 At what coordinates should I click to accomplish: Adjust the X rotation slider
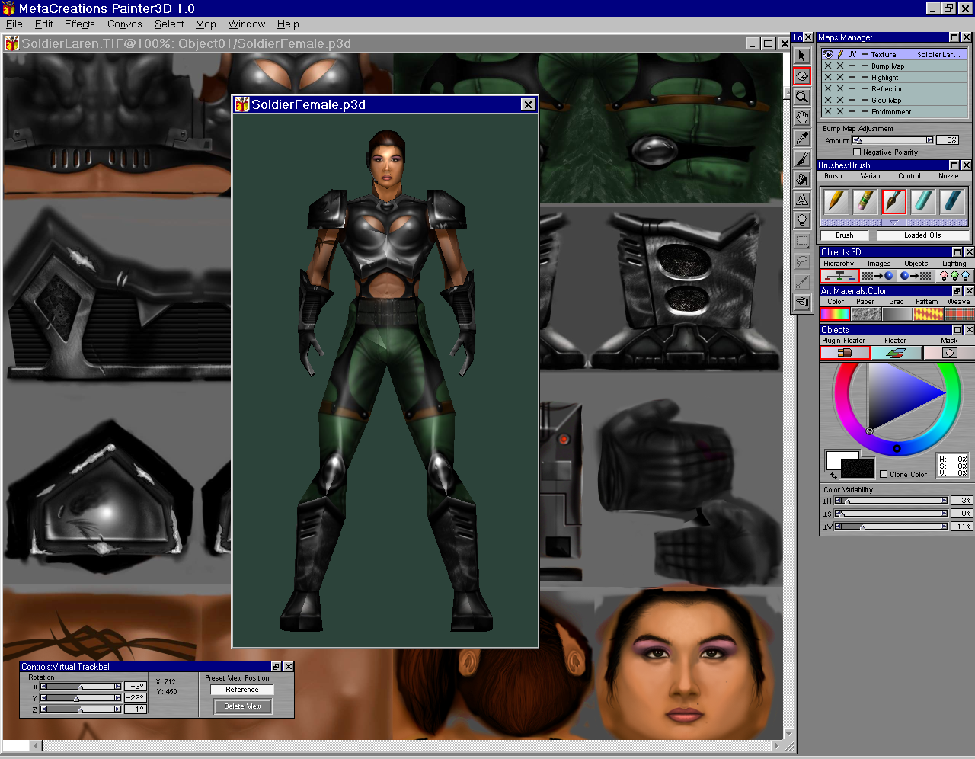81,687
